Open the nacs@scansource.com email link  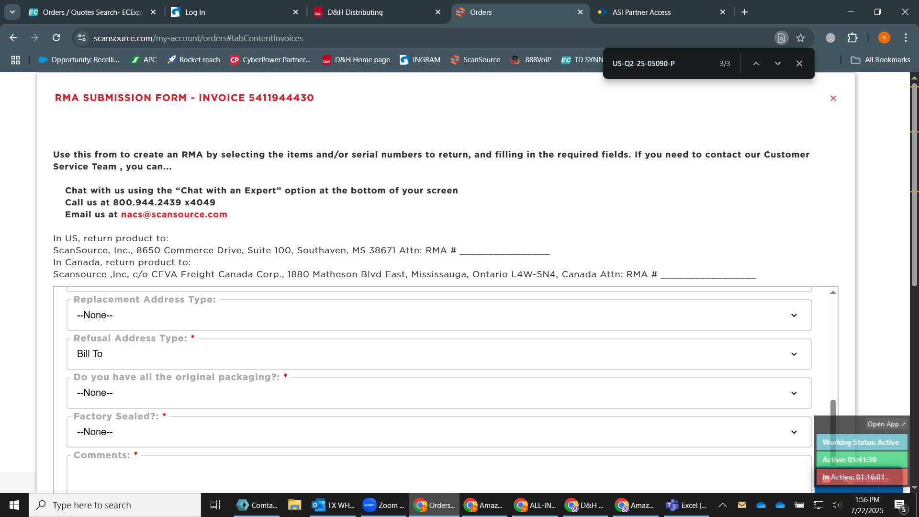[174, 214]
